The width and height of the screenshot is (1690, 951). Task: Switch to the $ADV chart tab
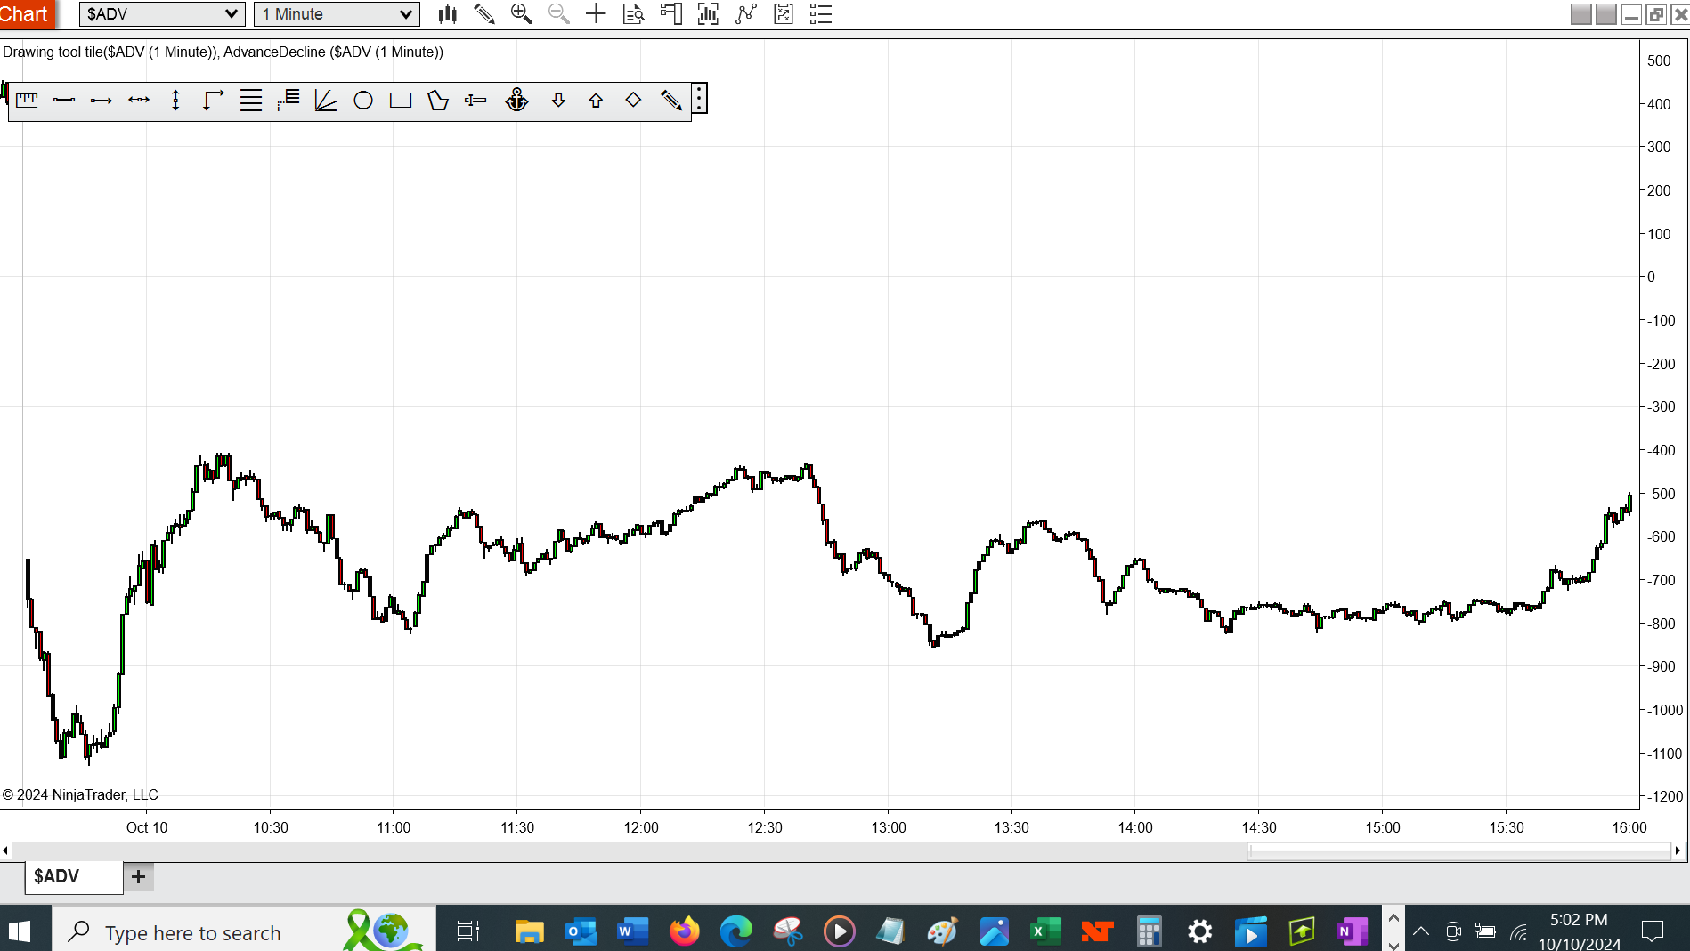click(x=73, y=876)
